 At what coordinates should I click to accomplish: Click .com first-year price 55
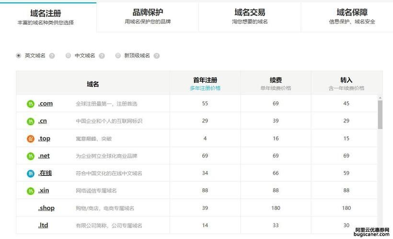tap(205, 104)
